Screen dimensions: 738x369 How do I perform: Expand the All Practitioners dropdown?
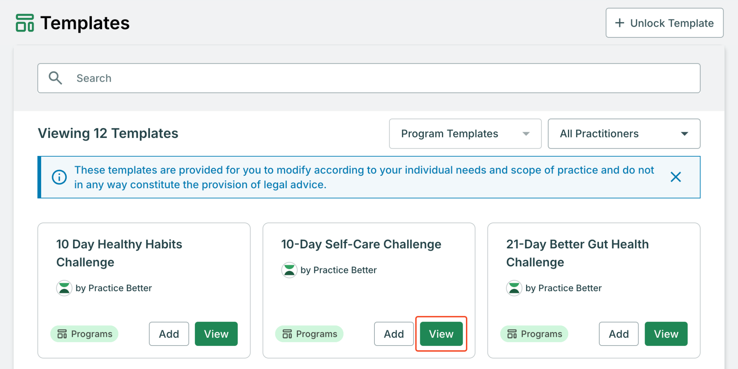coord(624,134)
